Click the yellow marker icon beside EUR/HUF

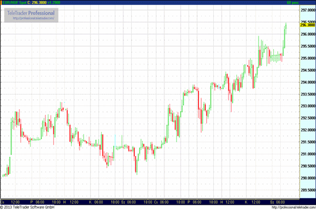point(2,3)
